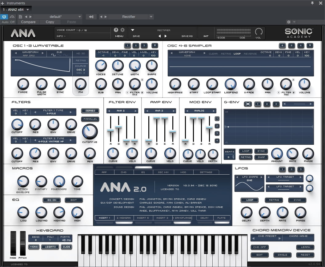This screenshot has width=325, height=267.
Task: Open the settings gear next to help
Action: (122, 30)
